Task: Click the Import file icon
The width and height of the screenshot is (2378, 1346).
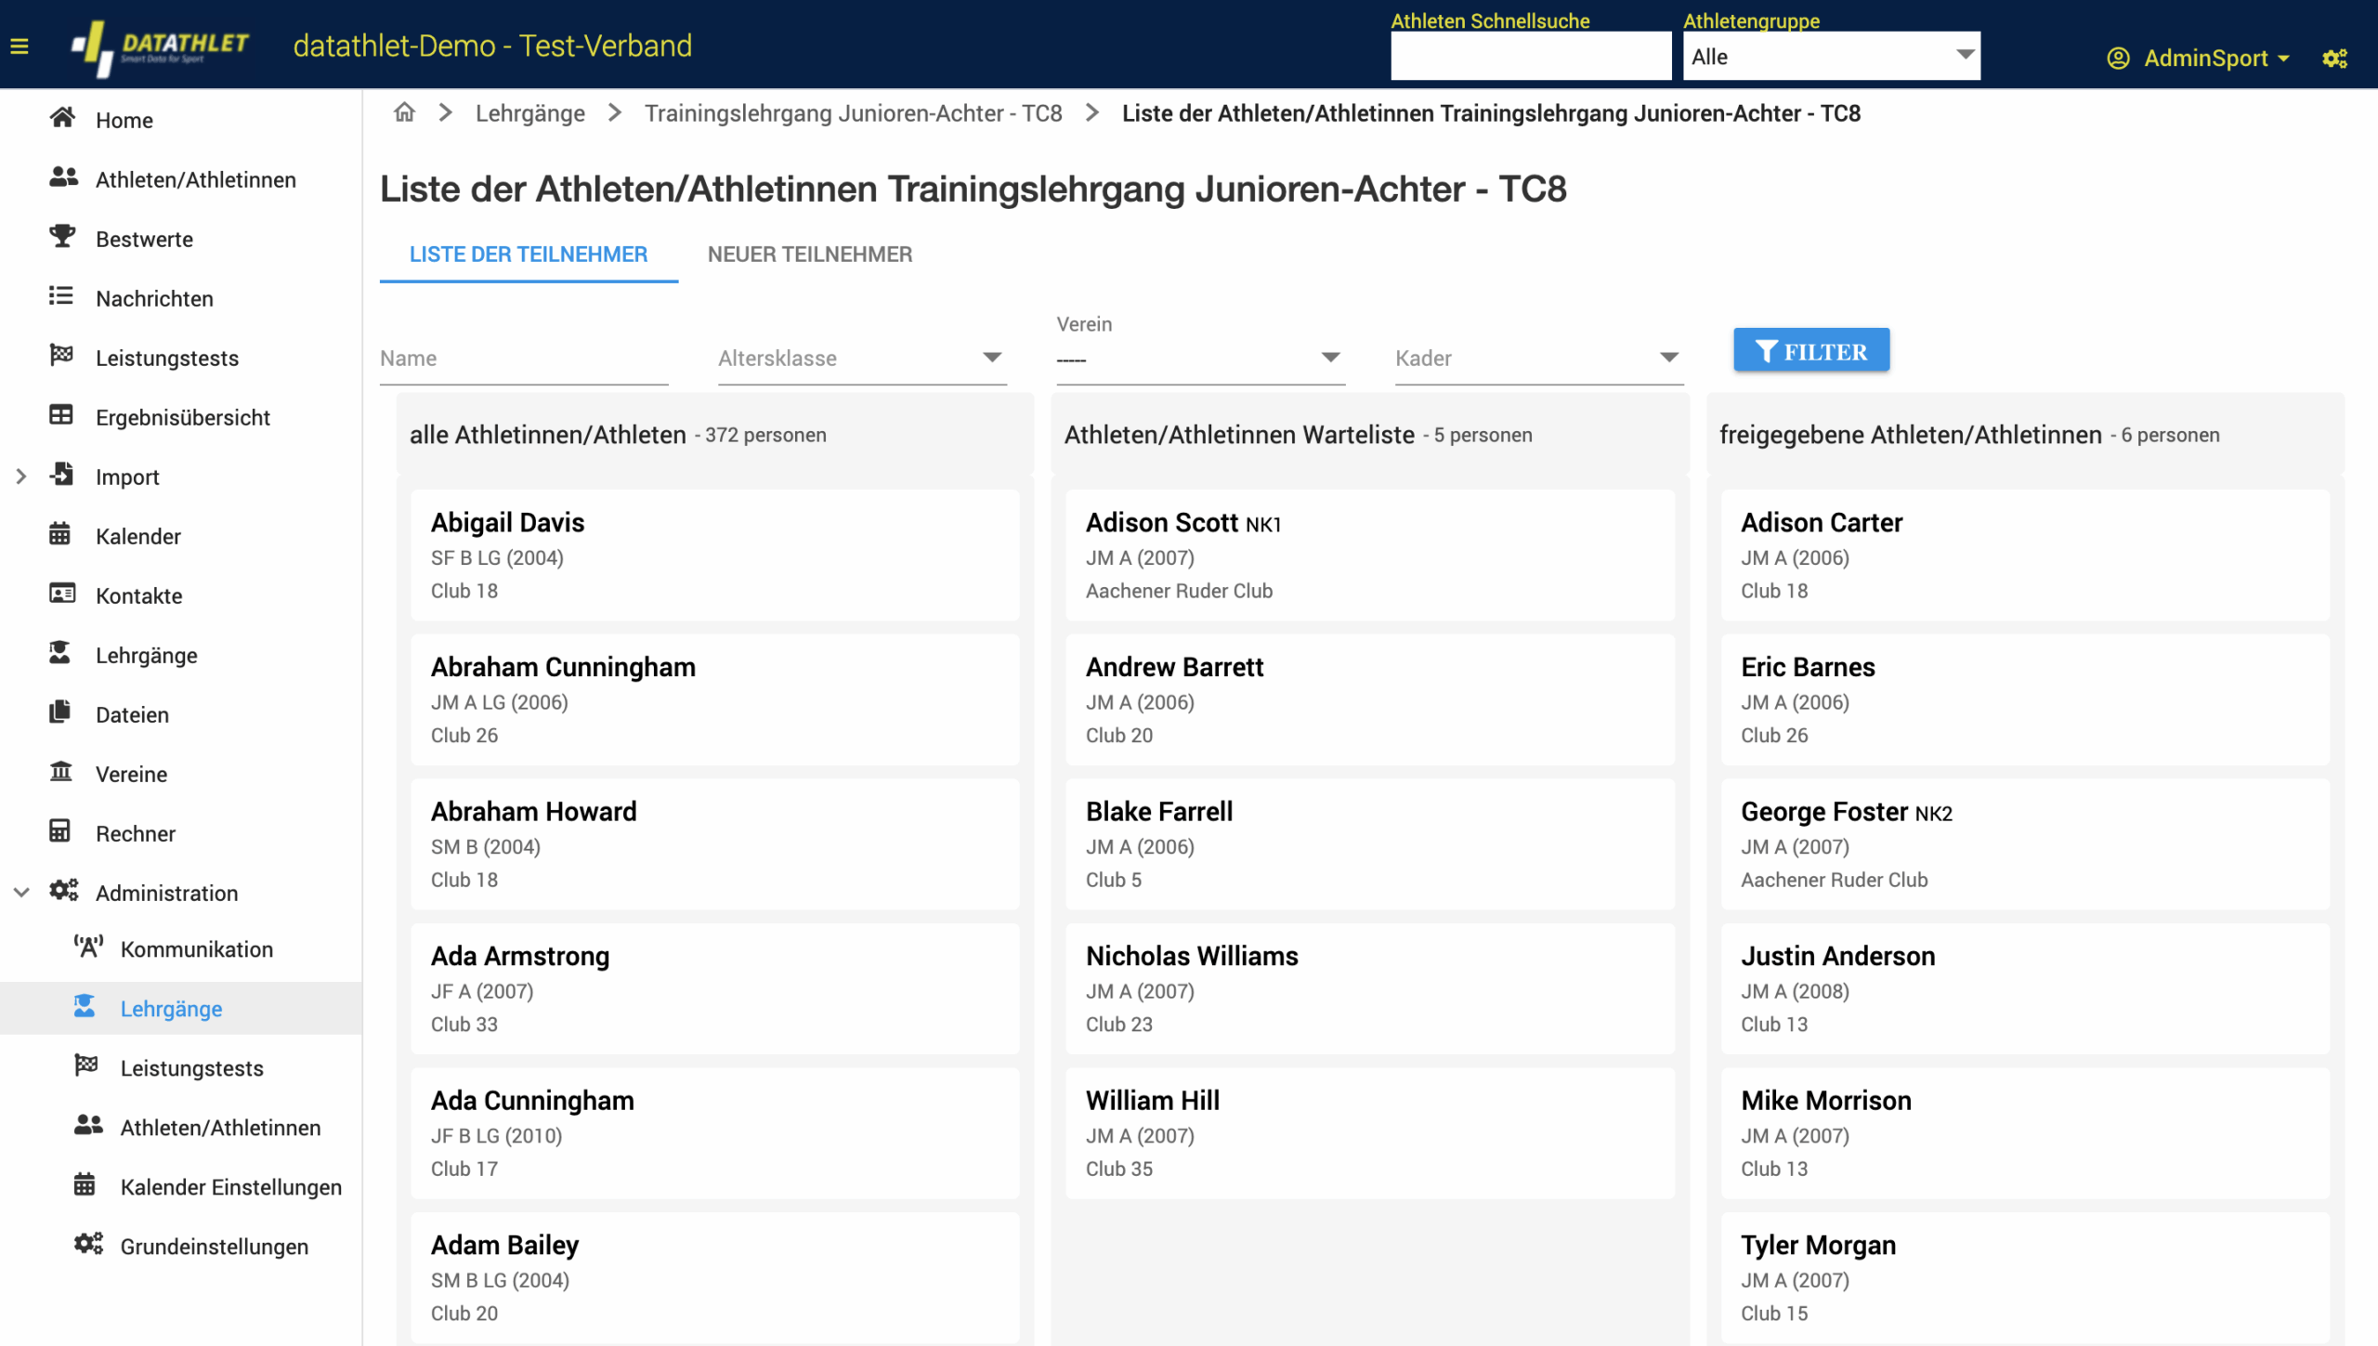Action: (x=61, y=475)
